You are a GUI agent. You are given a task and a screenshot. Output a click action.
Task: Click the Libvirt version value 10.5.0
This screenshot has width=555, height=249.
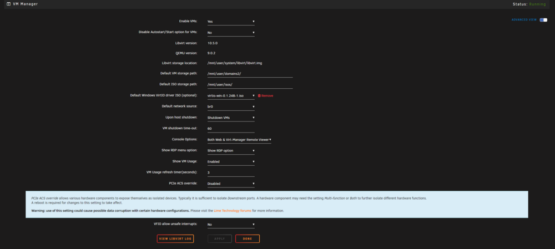(213, 43)
